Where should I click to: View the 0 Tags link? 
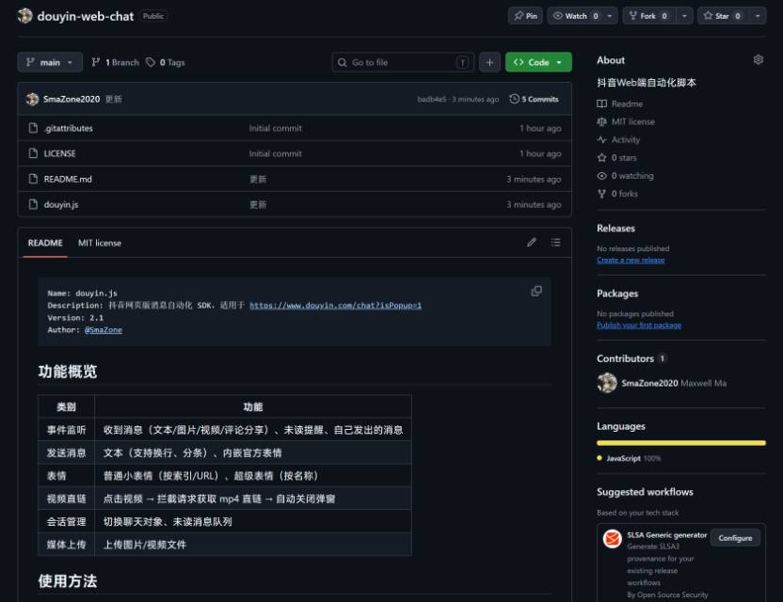(166, 62)
